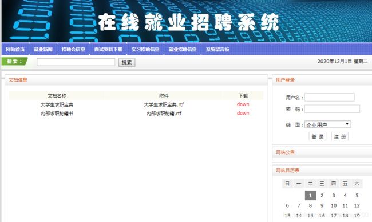
Task: Go to the 就业新闻 menu item
Action: (x=43, y=49)
